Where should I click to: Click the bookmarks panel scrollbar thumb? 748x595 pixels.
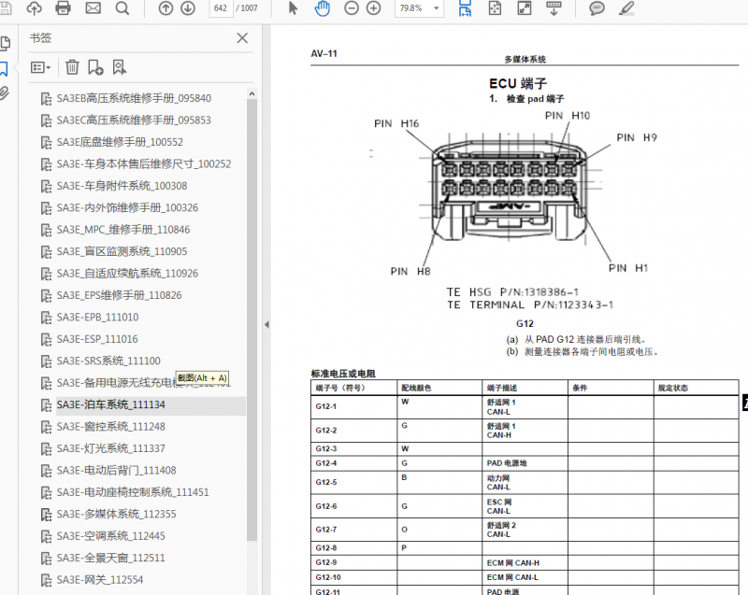pos(252,319)
